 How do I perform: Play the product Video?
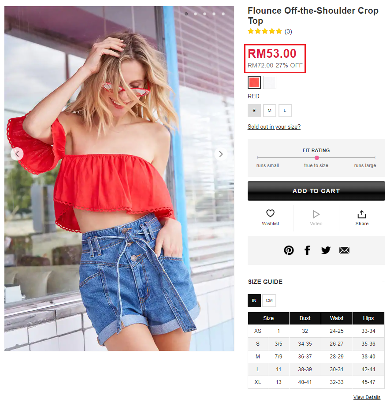[x=316, y=214]
